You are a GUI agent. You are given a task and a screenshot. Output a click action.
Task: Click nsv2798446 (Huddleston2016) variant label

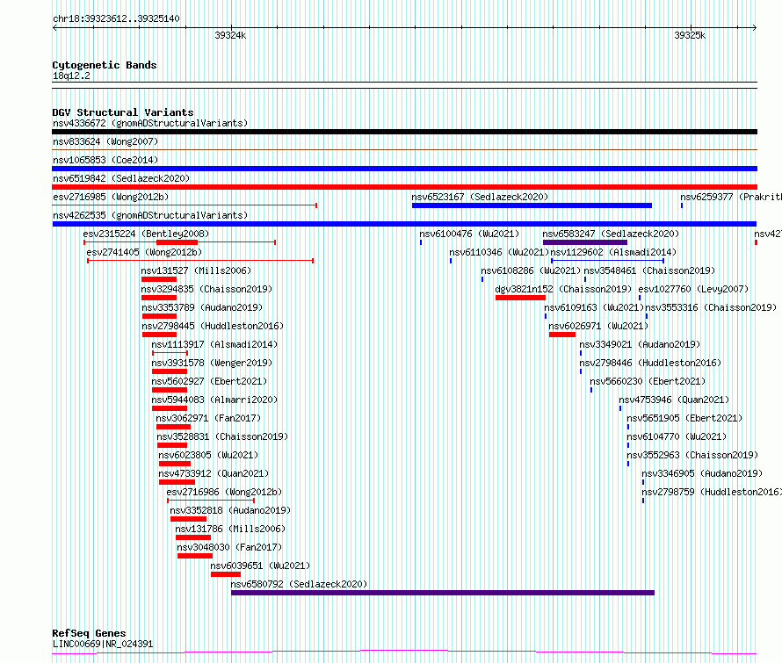(650, 363)
